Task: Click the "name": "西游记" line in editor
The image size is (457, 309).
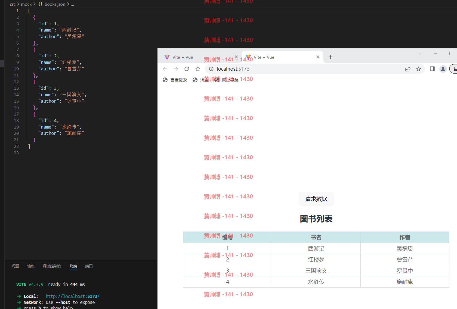Action: 60,30
